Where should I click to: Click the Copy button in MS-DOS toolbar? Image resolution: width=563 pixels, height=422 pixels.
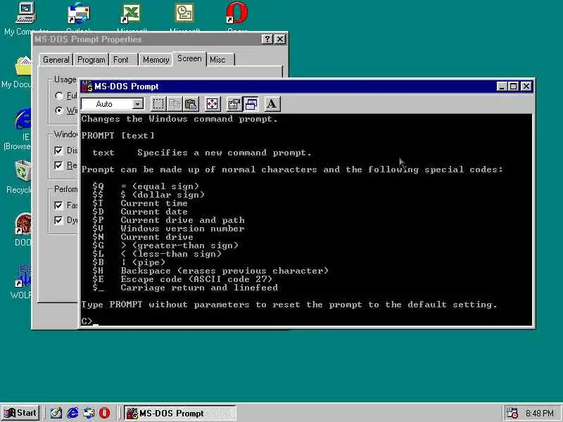click(x=175, y=104)
